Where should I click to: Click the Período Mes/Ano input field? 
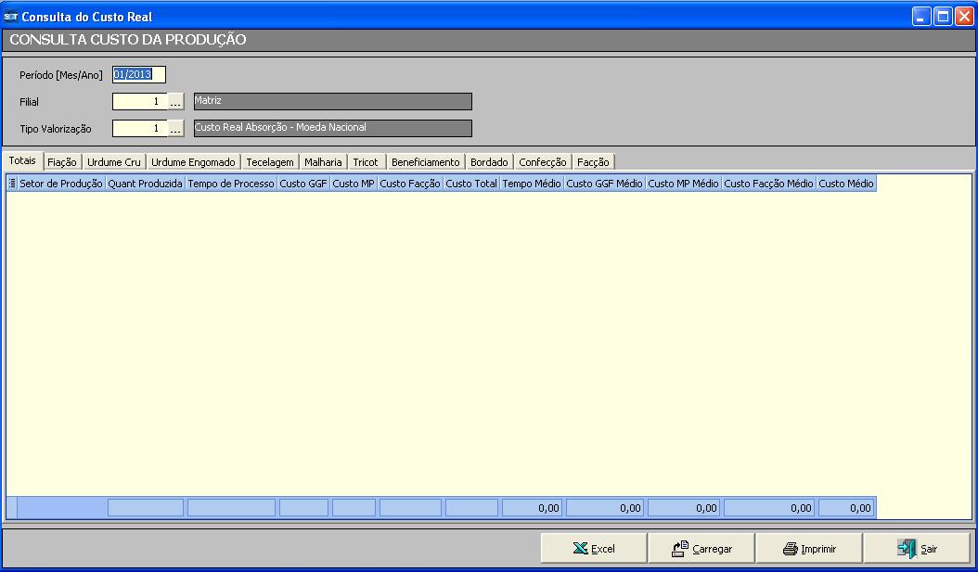tap(138, 75)
